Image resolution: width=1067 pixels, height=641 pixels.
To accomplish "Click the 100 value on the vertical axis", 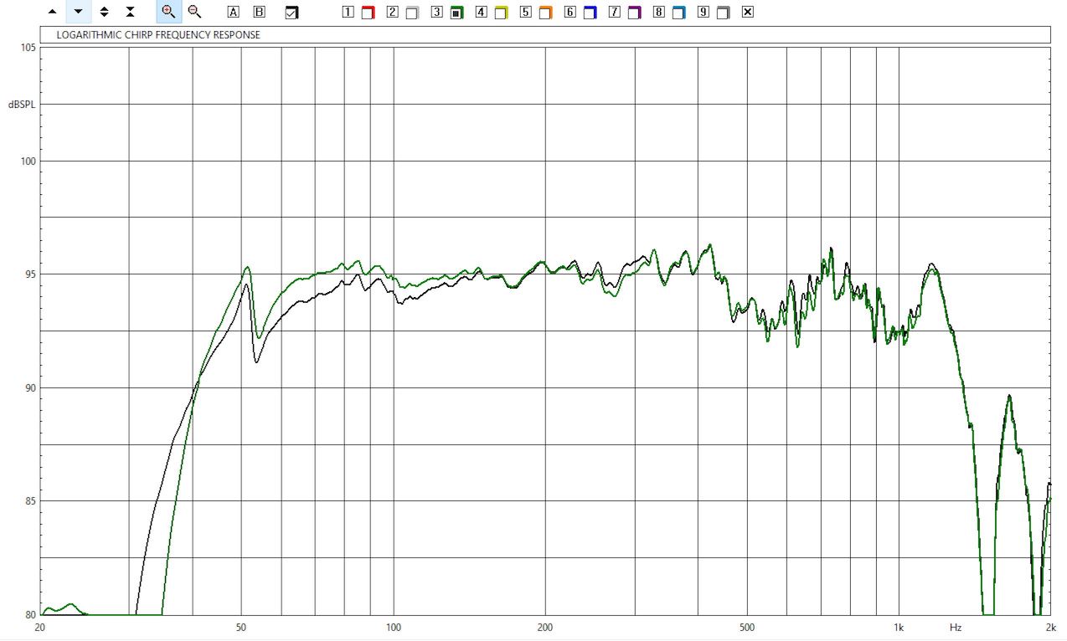I will pos(28,161).
